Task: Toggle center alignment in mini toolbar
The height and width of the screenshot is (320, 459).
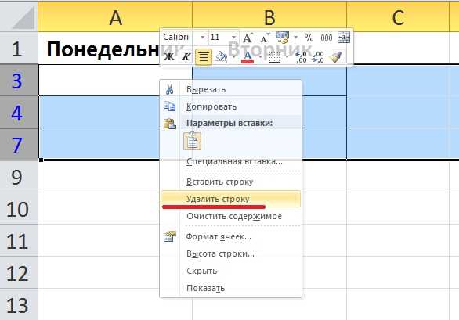Action: (x=204, y=56)
